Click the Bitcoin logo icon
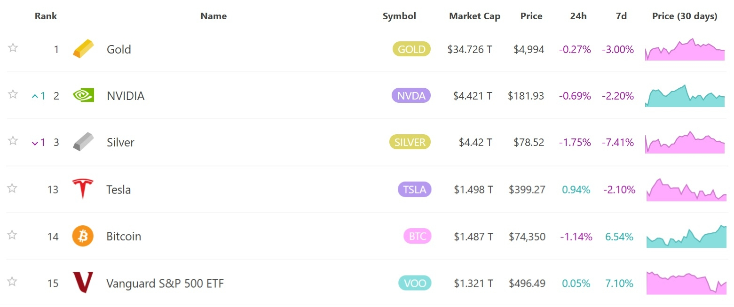This screenshot has height=307, width=734. coord(83,236)
